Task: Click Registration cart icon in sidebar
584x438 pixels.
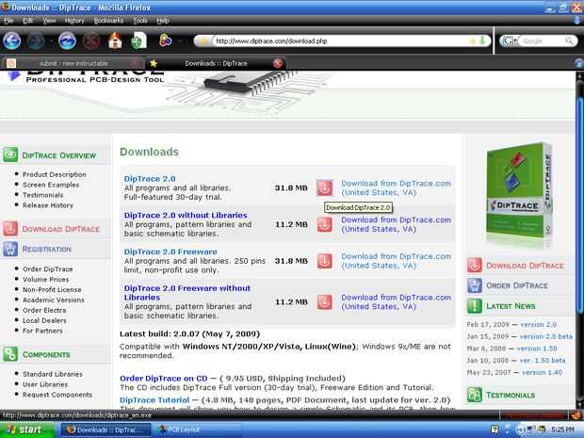Action: click(x=10, y=249)
